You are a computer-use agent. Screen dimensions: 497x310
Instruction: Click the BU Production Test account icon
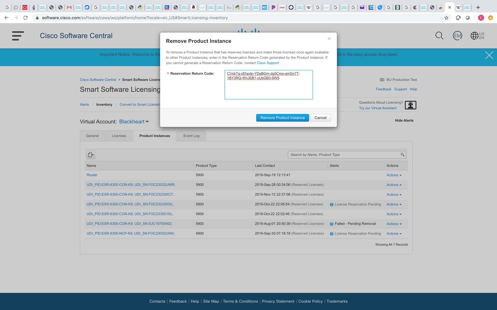coord(382,80)
